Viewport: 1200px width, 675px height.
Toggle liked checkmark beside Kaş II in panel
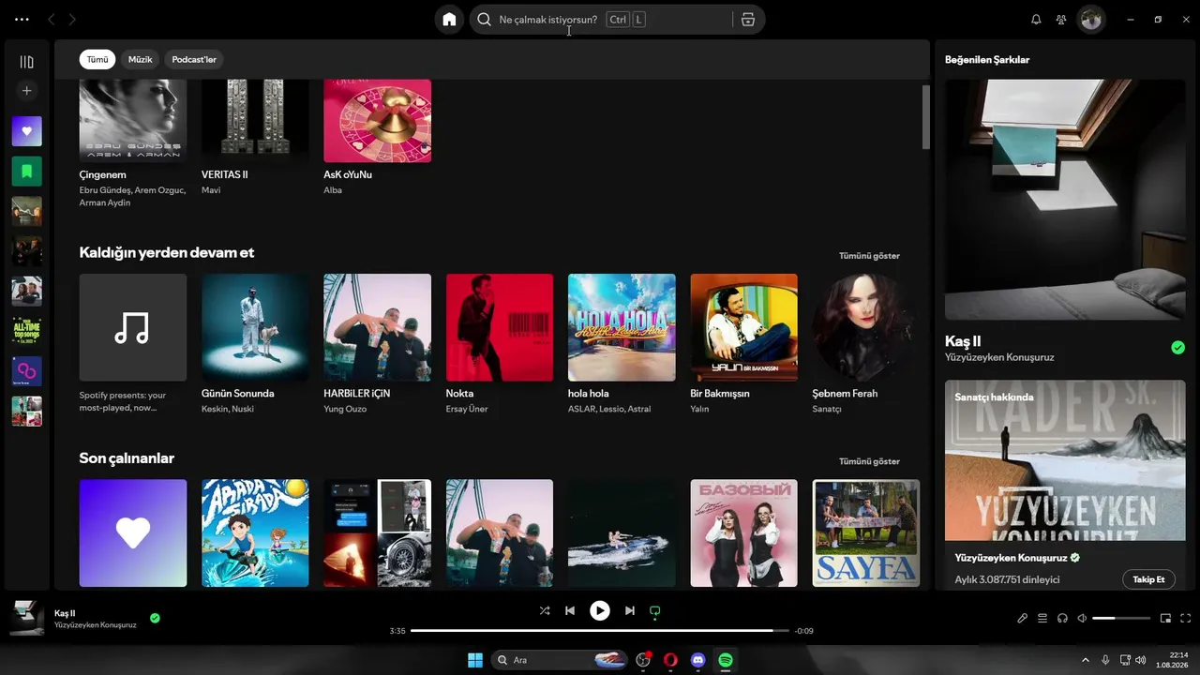point(1177,348)
